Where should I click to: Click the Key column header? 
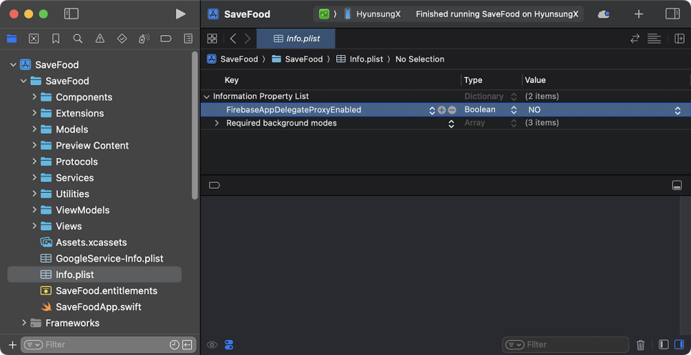pos(231,80)
